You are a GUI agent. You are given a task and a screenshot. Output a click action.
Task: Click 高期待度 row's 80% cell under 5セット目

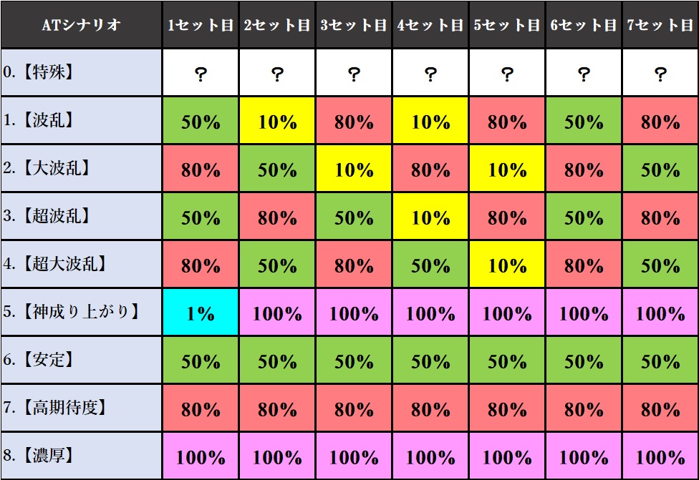[x=507, y=408]
